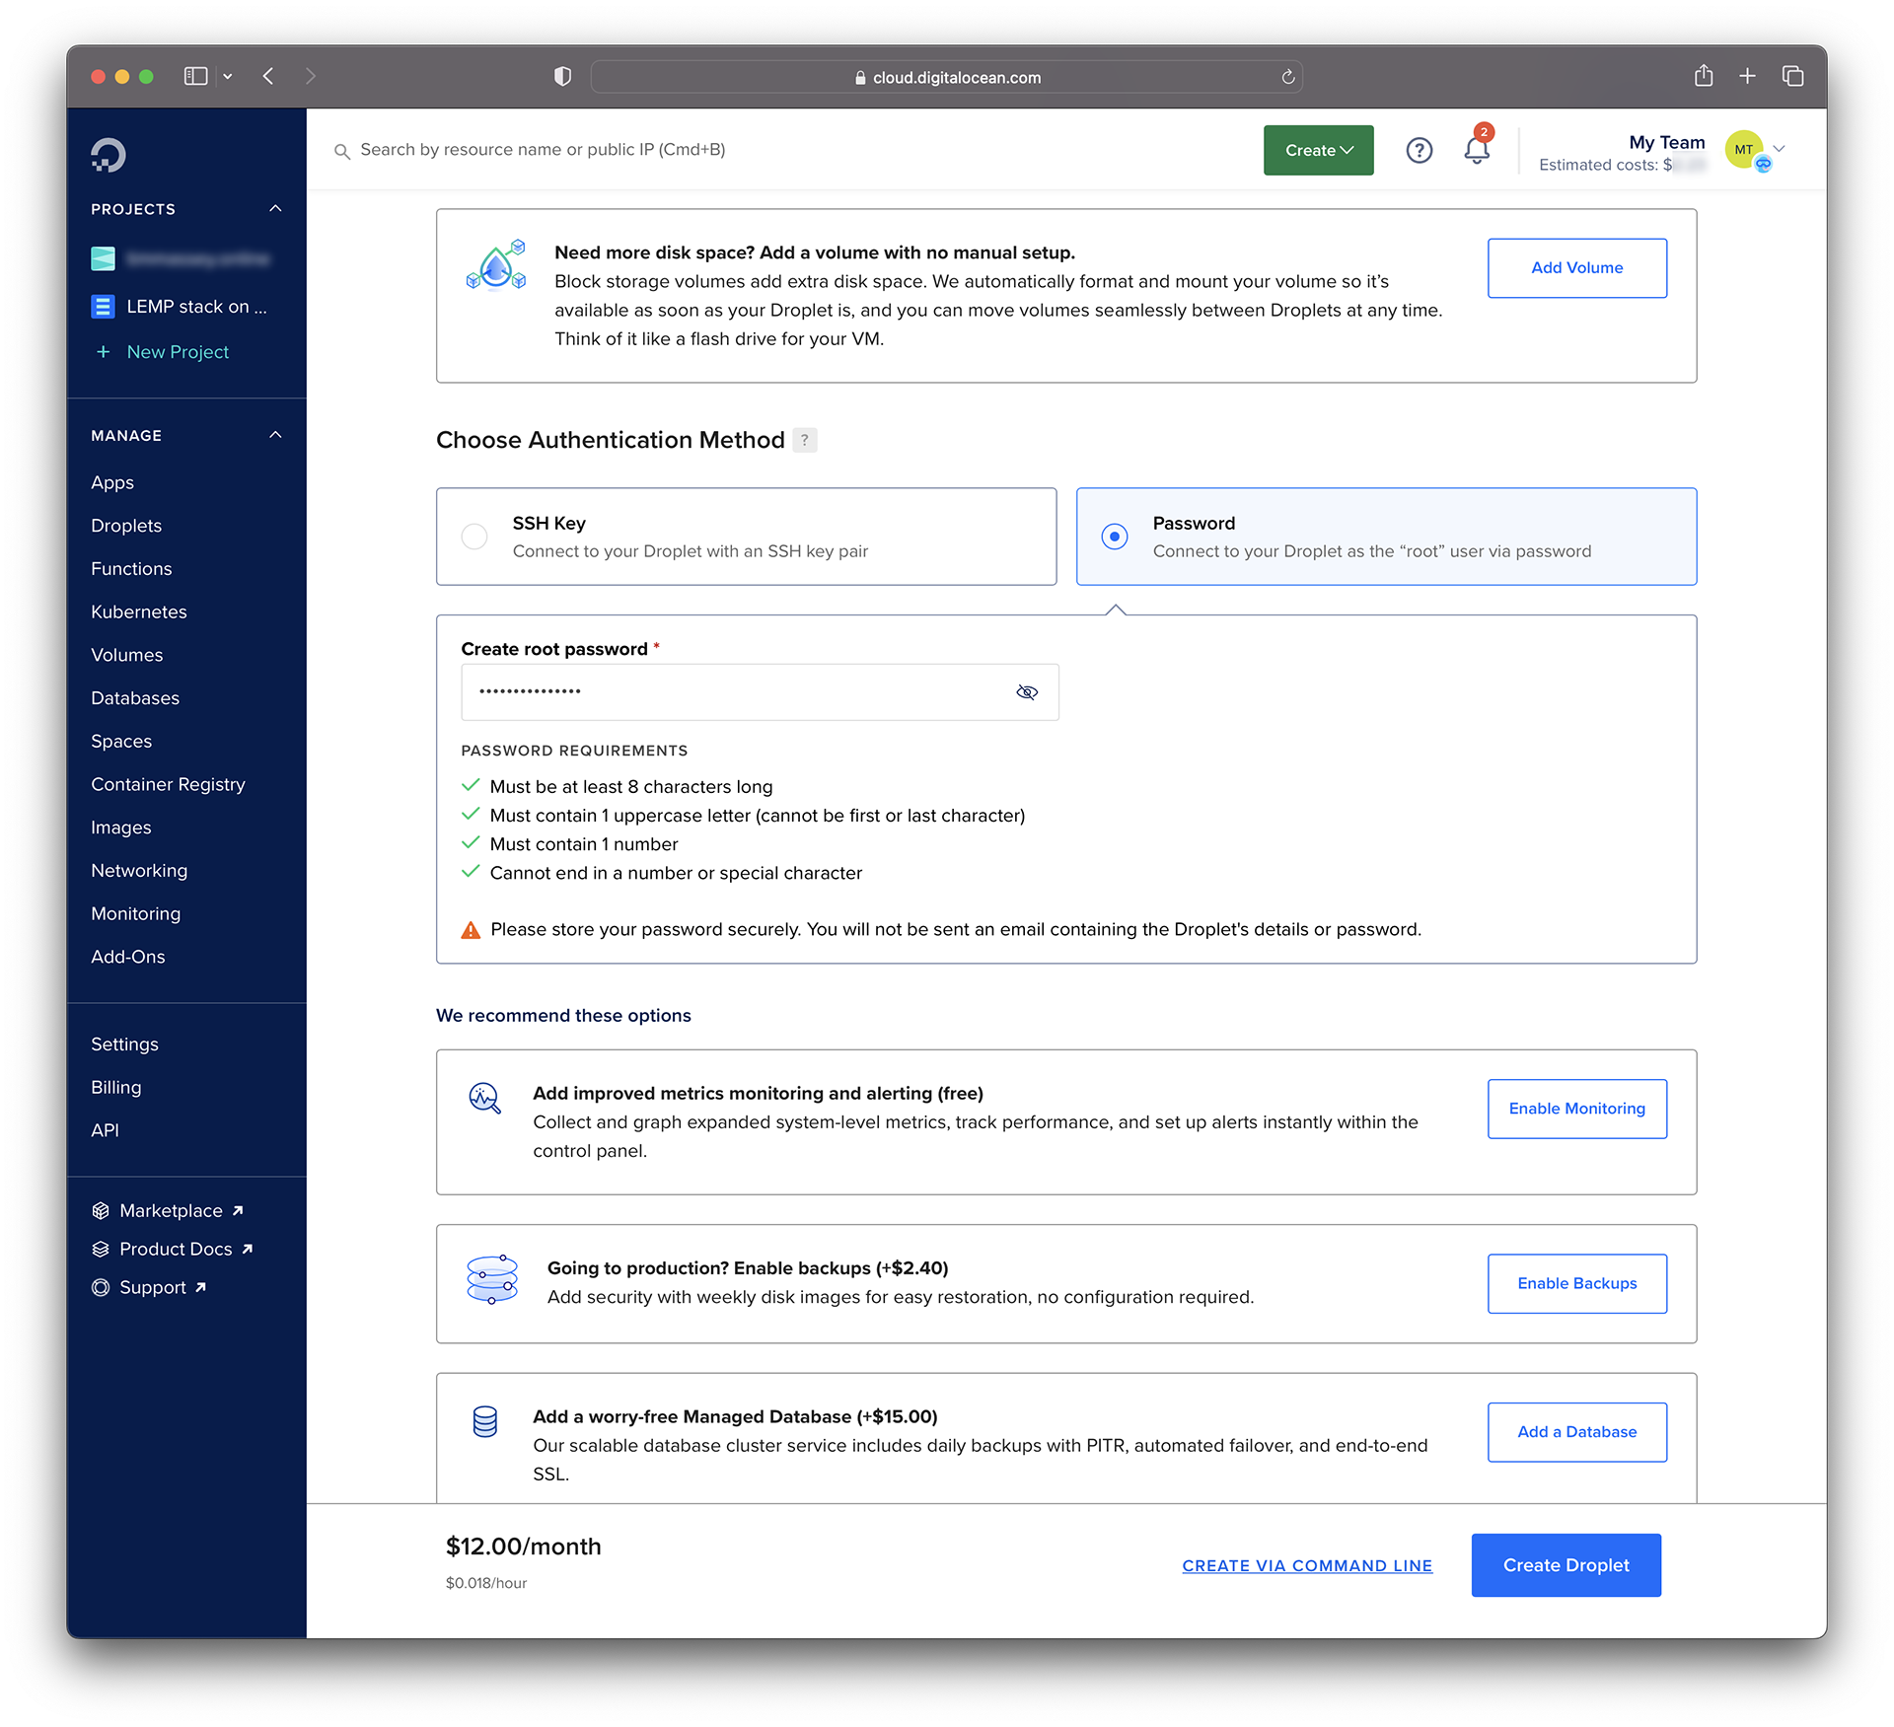Viewport: 1894px width, 1727px height.
Task: Collapse the PROJECTS section
Action: [x=275, y=209]
